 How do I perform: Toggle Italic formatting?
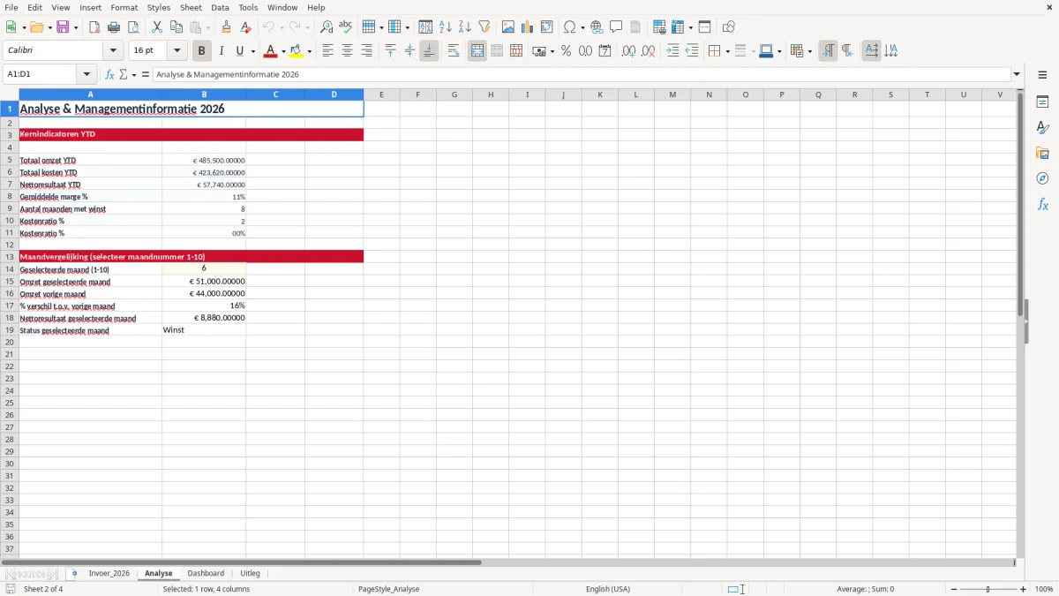tap(222, 51)
